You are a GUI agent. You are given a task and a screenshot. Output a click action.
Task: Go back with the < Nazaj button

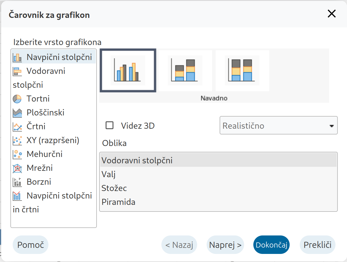point(179,245)
